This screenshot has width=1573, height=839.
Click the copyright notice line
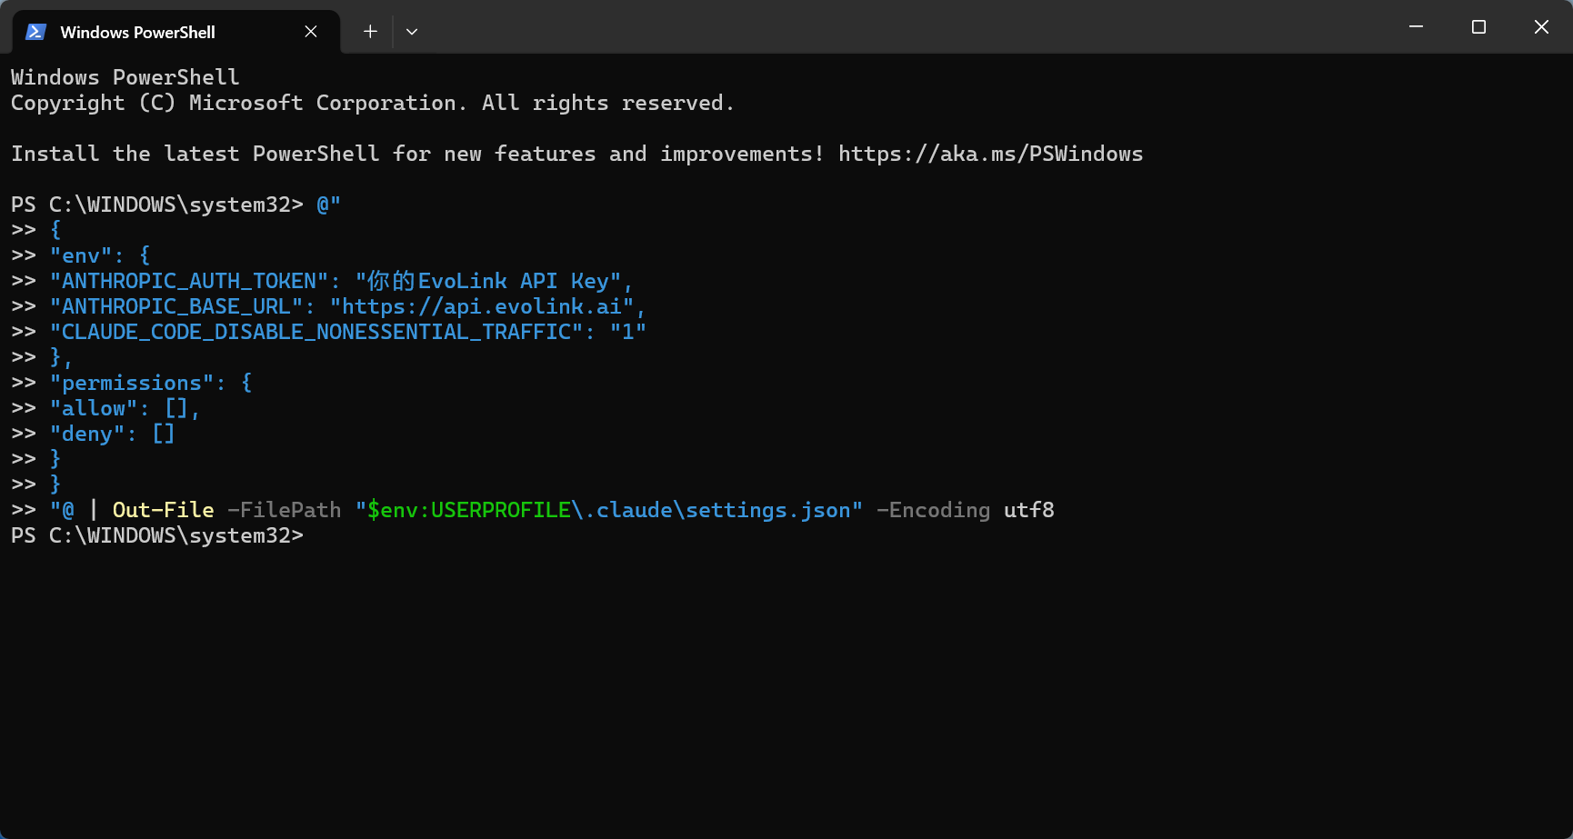[372, 102]
